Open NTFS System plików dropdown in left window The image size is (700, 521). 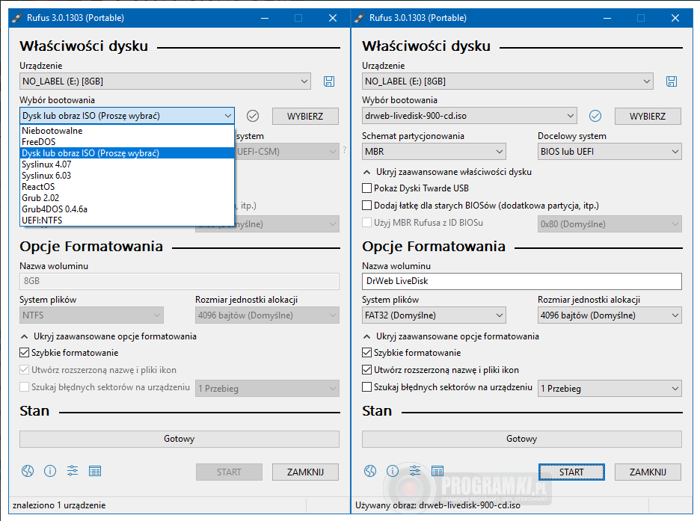91,315
